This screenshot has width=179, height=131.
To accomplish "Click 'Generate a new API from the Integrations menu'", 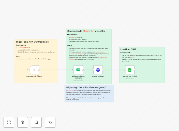I will click(84, 41).
